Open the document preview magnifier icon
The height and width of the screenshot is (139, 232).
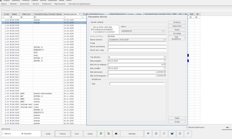(108, 134)
